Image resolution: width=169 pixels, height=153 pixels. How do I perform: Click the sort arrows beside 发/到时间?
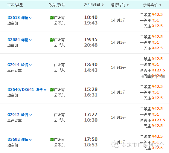point(103,4)
